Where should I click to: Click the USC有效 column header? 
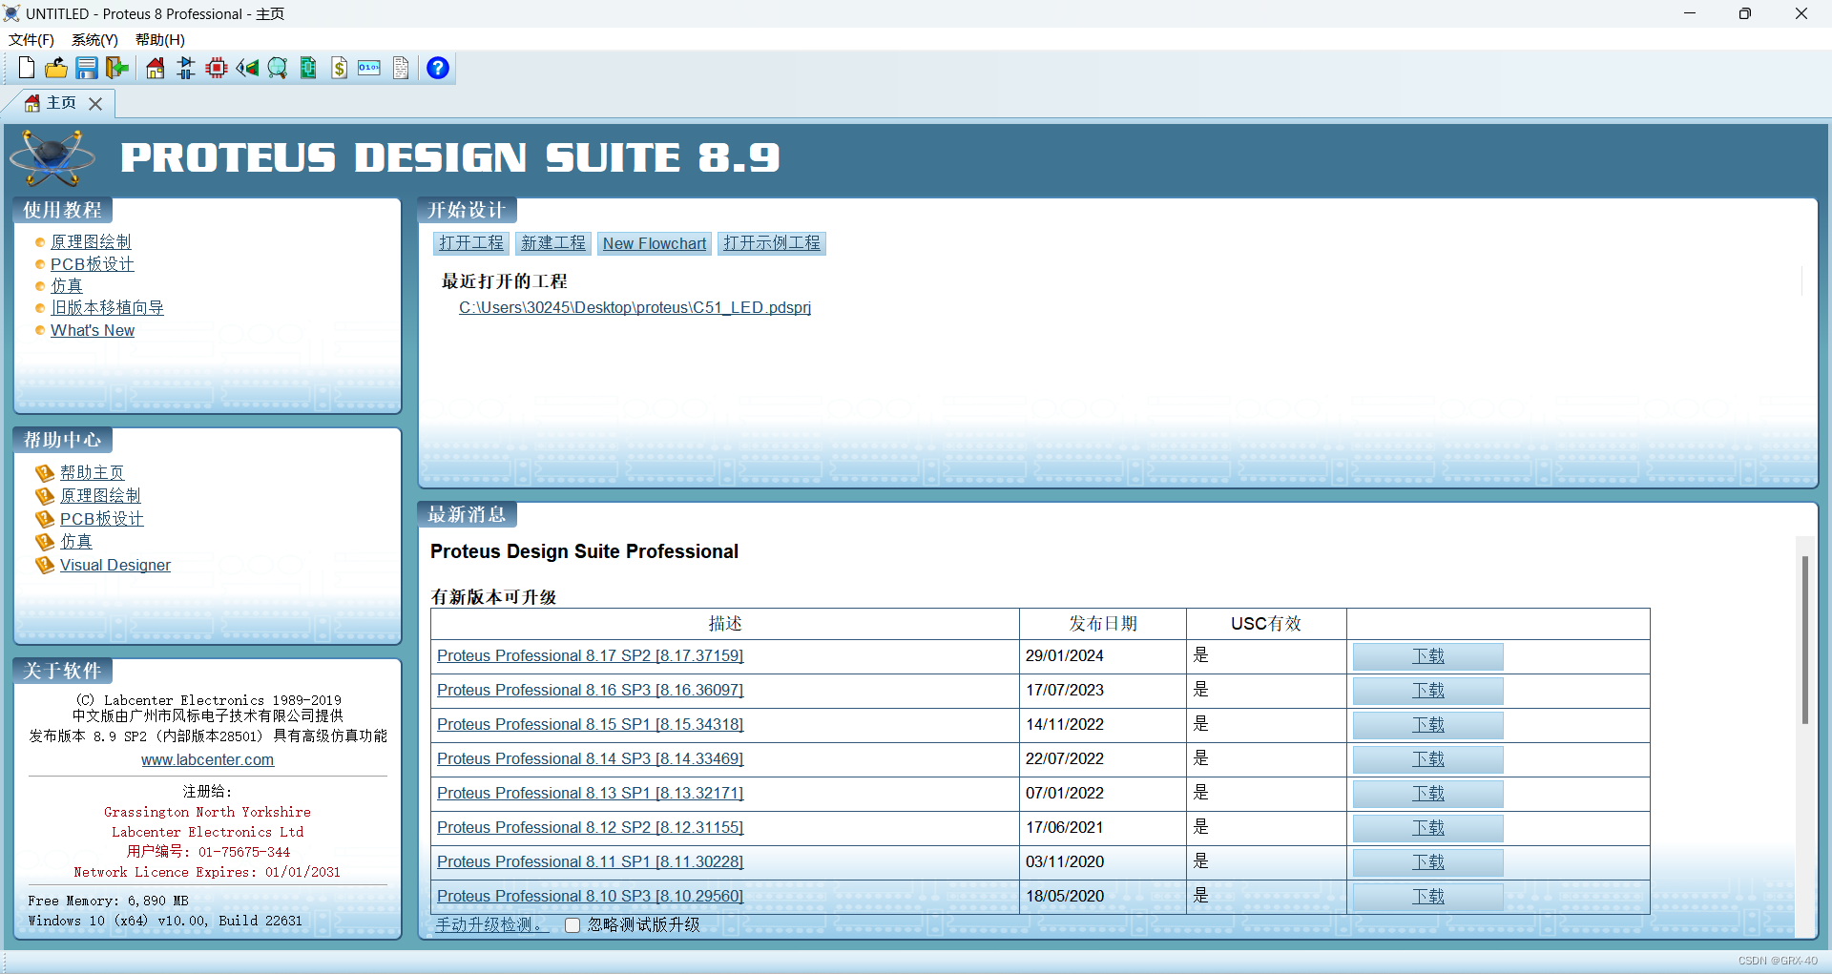coord(1266,624)
